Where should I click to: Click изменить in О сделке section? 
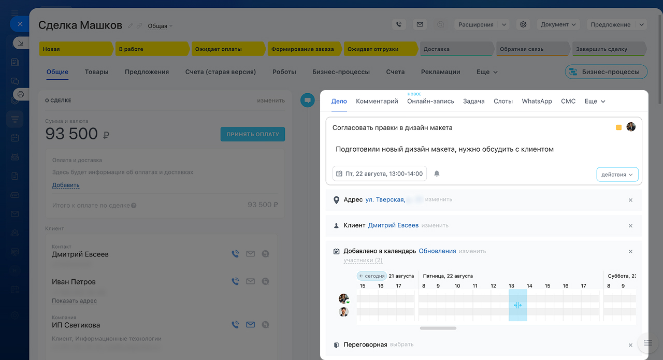click(271, 100)
